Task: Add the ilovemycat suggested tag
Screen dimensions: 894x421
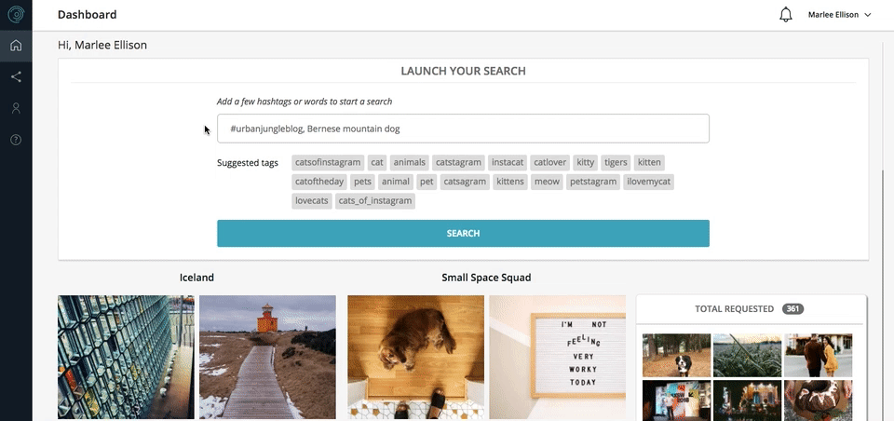Action: click(x=649, y=182)
